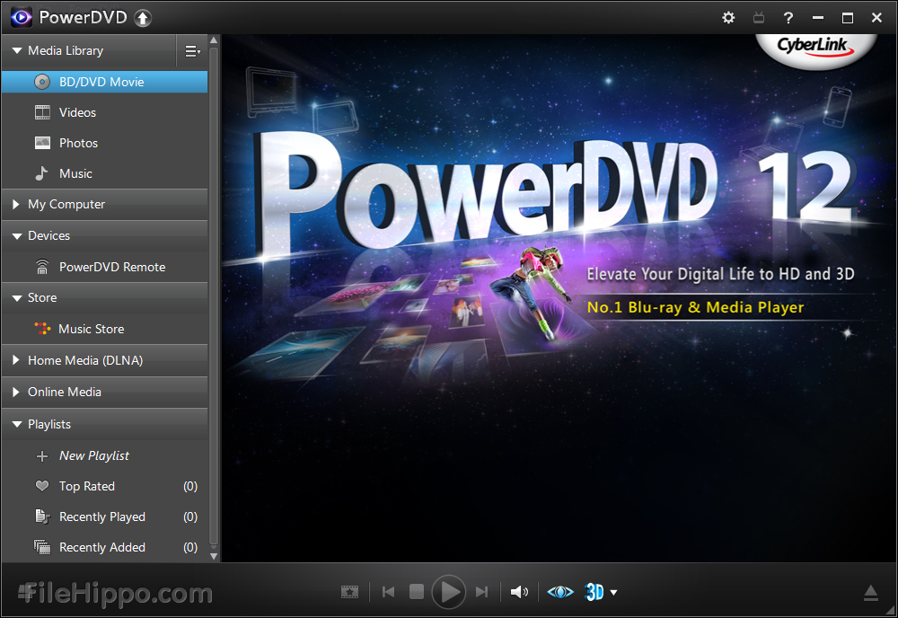Open the Recently Added playlist
898x618 pixels.
point(105,547)
